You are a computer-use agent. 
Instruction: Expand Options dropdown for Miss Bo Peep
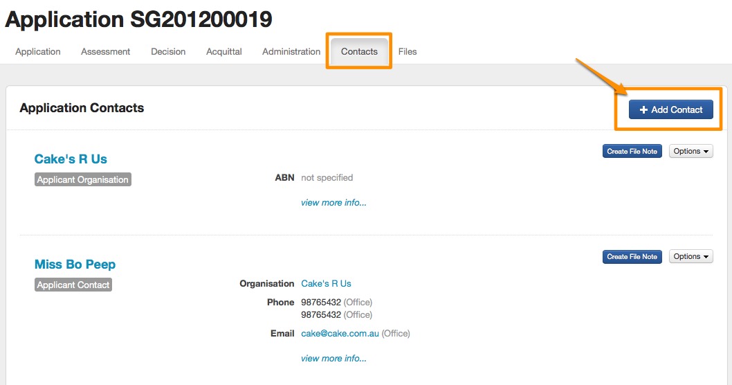pyautogui.click(x=690, y=256)
